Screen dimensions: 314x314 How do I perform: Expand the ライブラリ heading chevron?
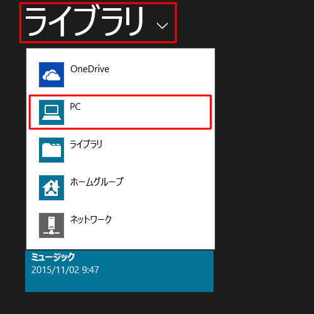pos(162,26)
